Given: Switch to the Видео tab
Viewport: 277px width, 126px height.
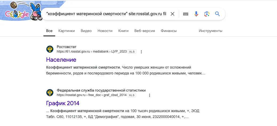Looking at the screenshot, I should tap(86, 31).
